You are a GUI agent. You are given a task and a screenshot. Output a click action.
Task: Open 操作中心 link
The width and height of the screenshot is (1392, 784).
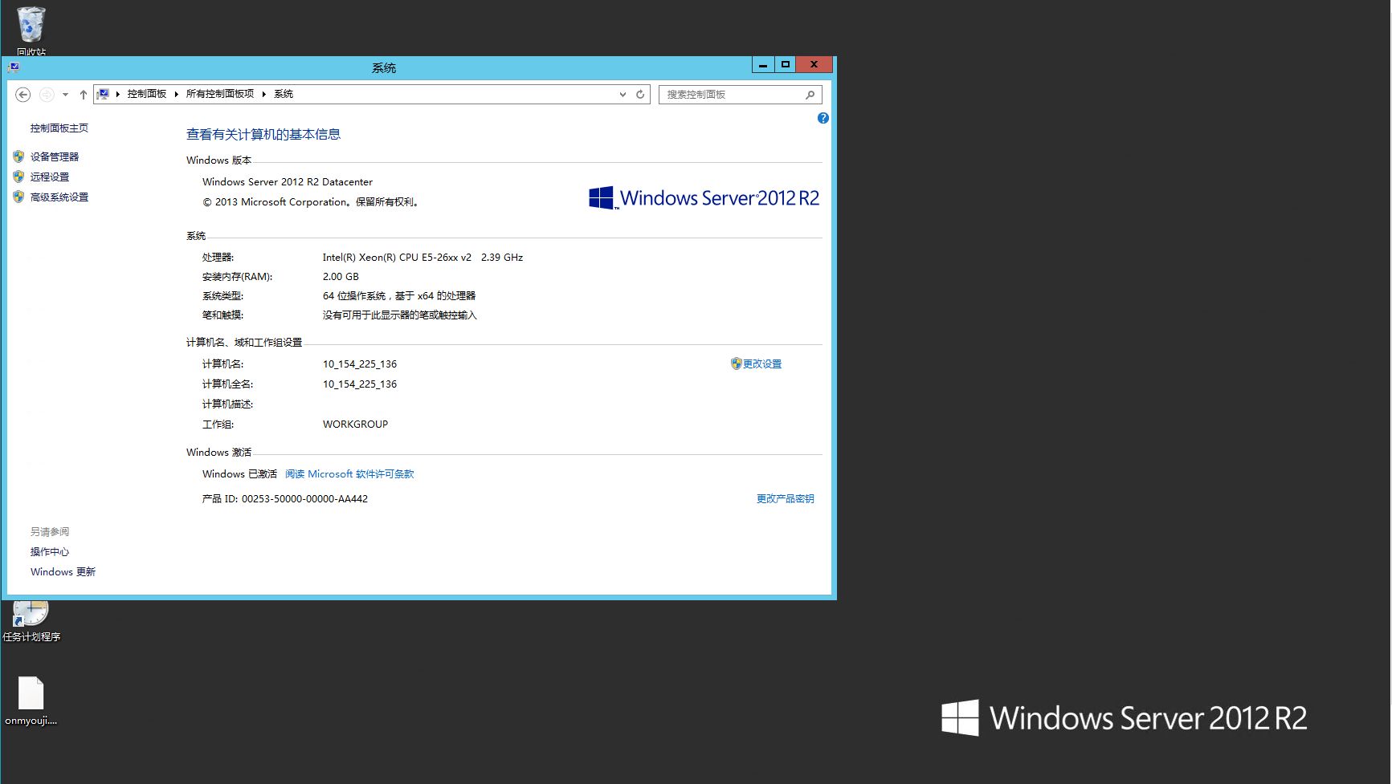50,552
